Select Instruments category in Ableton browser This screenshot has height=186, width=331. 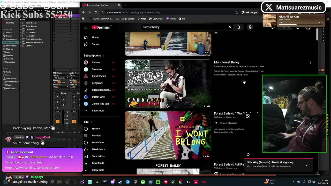[11, 39]
